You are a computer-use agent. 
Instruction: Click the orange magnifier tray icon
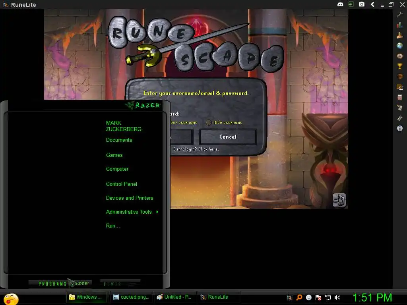(299, 297)
